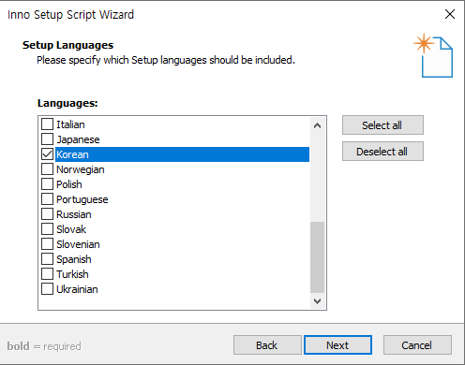
Task: Check the Ukrainian language checkbox
Action: (47, 288)
